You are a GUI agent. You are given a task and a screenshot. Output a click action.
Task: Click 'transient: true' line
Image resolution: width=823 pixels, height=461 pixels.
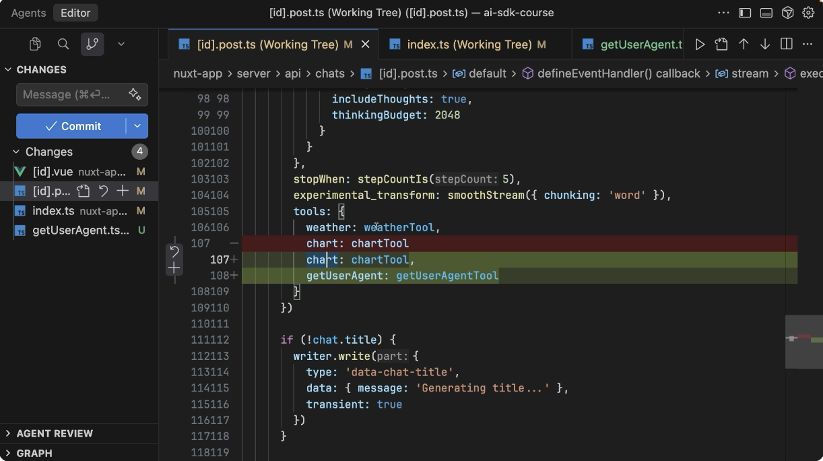coord(354,404)
